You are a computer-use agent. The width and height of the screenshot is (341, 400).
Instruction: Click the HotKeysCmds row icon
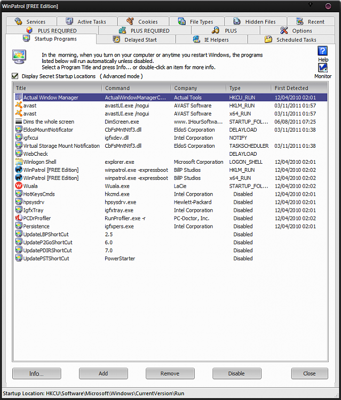pyautogui.click(x=19, y=194)
